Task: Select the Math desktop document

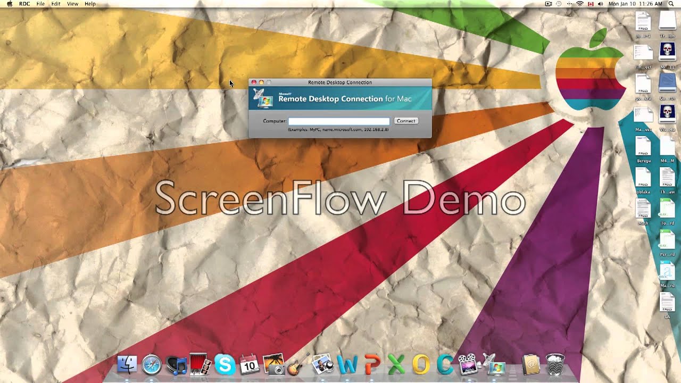Action: tap(643, 212)
